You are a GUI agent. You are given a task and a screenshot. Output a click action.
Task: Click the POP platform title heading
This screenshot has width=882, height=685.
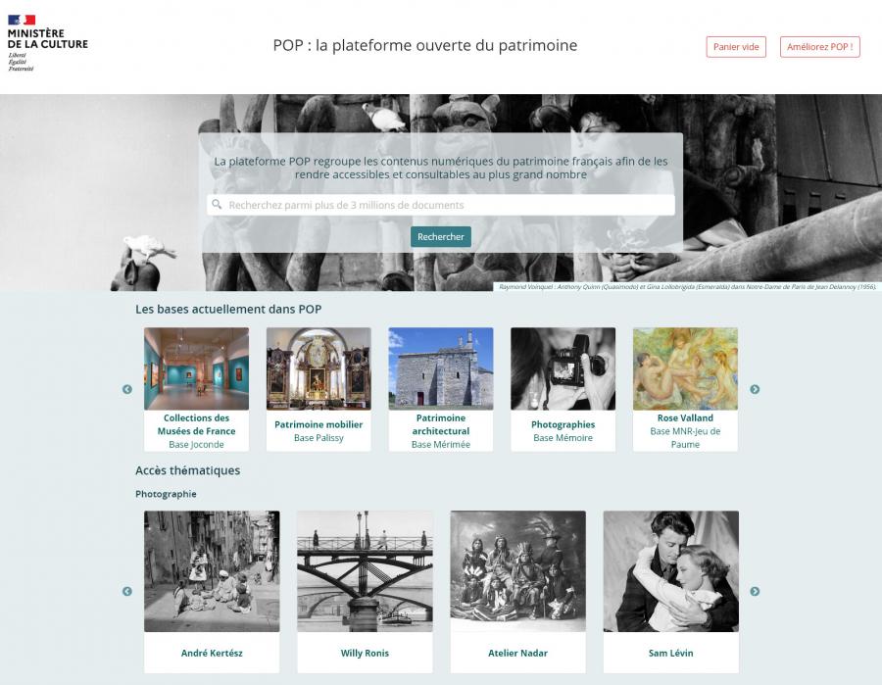pos(424,45)
